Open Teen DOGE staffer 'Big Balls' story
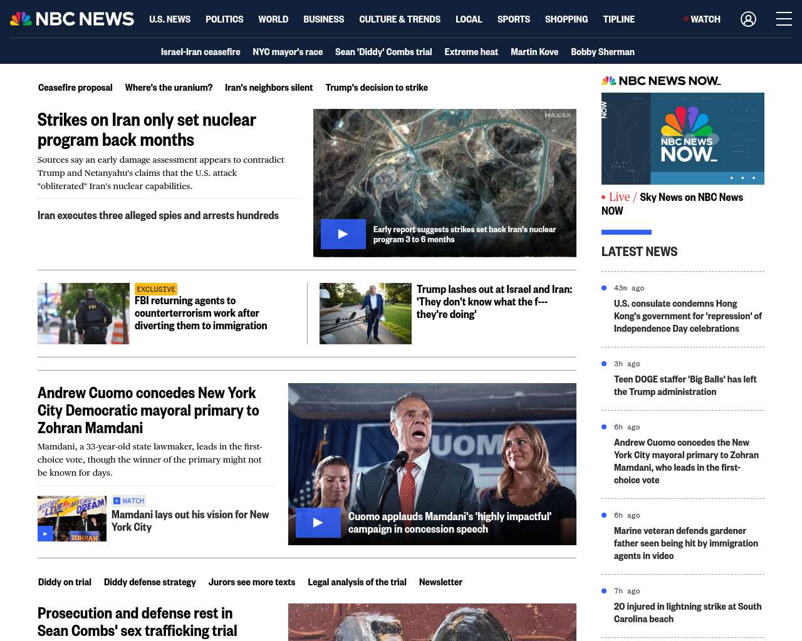 (x=685, y=386)
